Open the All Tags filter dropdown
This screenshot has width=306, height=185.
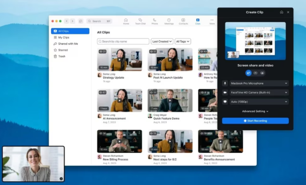click(x=183, y=42)
